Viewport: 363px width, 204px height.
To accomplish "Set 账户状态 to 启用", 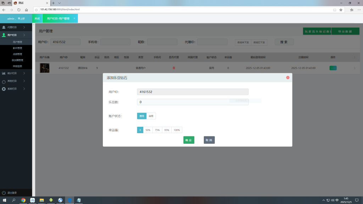I will 151,116.
